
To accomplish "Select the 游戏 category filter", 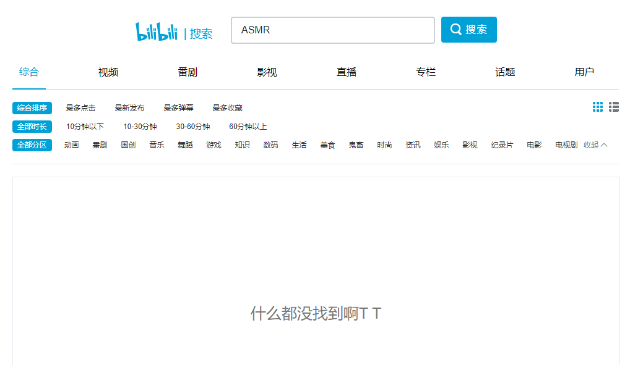I will (x=214, y=145).
